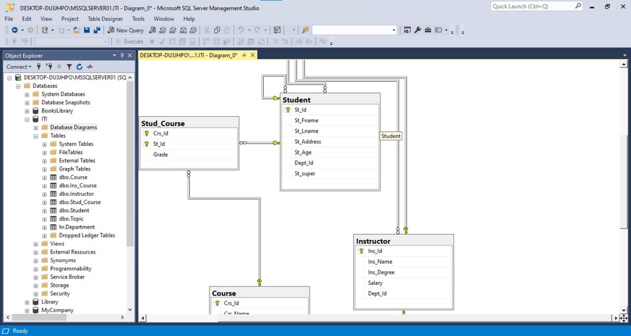This screenshot has width=631, height=336.
Task: Collapse the ITI database node
Action: click(27, 119)
